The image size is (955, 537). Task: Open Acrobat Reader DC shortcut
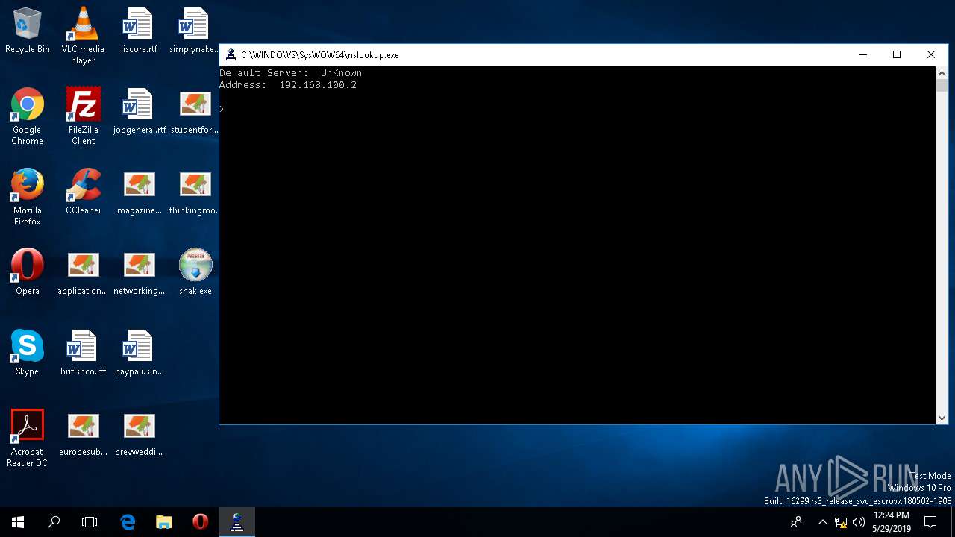pos(28,439)
